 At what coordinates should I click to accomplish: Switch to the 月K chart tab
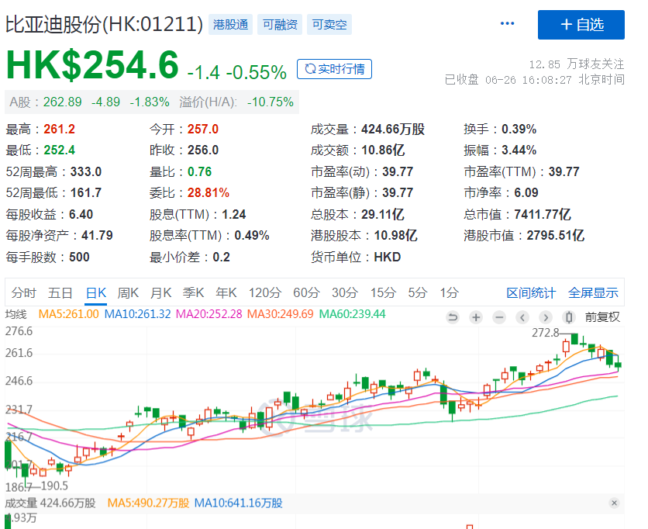(x=160, y=293)
